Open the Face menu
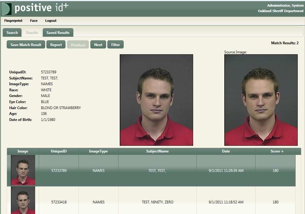This screenshot has height=214, width=305. pos(34,21)
